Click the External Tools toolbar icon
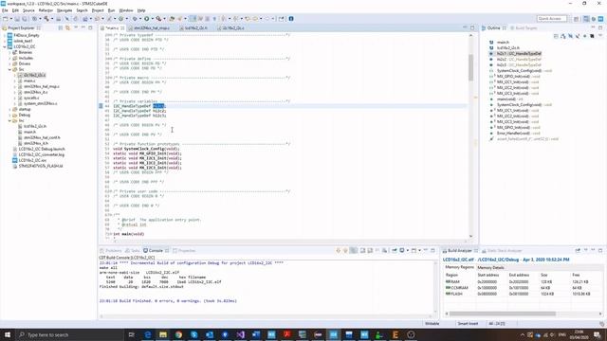Viewport: 607px width, 341px height. (158, 19)
